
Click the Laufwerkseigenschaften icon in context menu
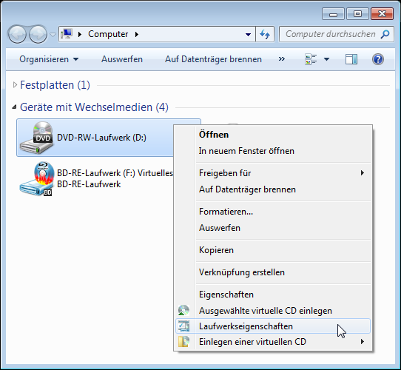point(184,326)
